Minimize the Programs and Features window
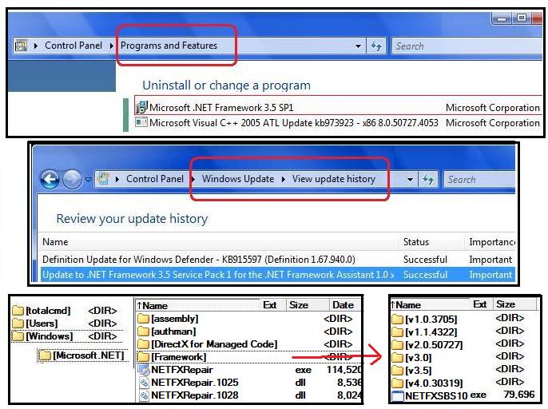The image size is (548, 409). (502, 19)
